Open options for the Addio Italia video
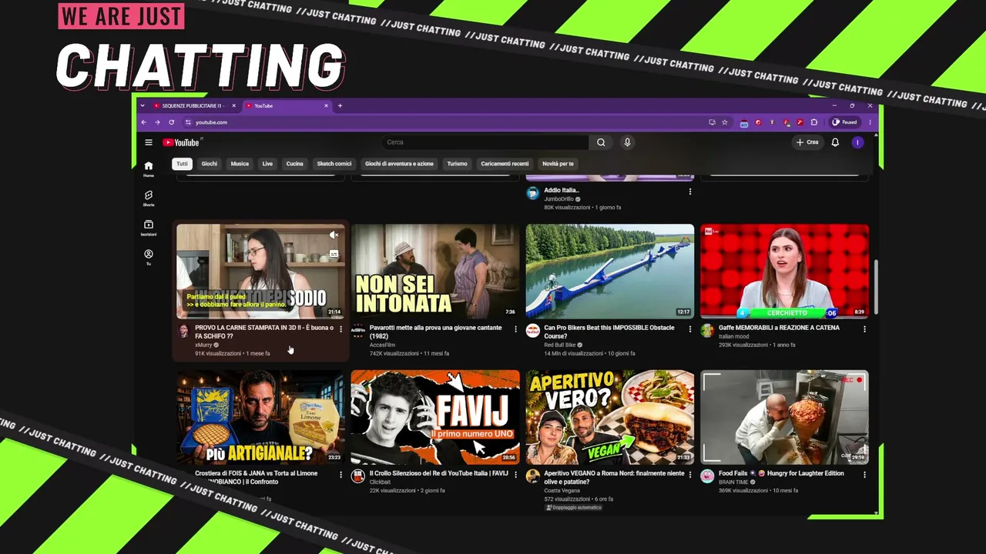 pos(690,192)
